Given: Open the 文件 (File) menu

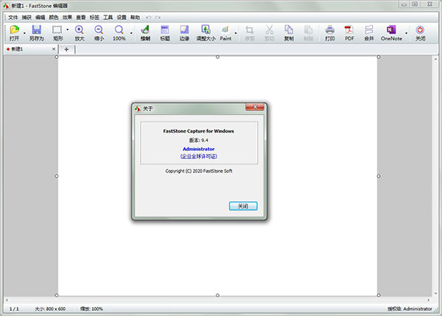Looking at the screenshot, I should (13, 18).
